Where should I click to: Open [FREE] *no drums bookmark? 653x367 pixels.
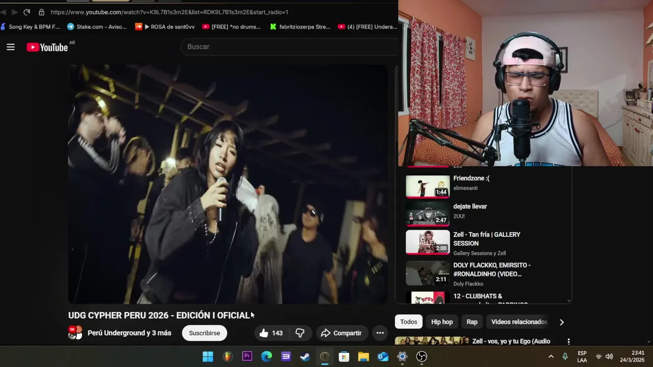point(232,27)
